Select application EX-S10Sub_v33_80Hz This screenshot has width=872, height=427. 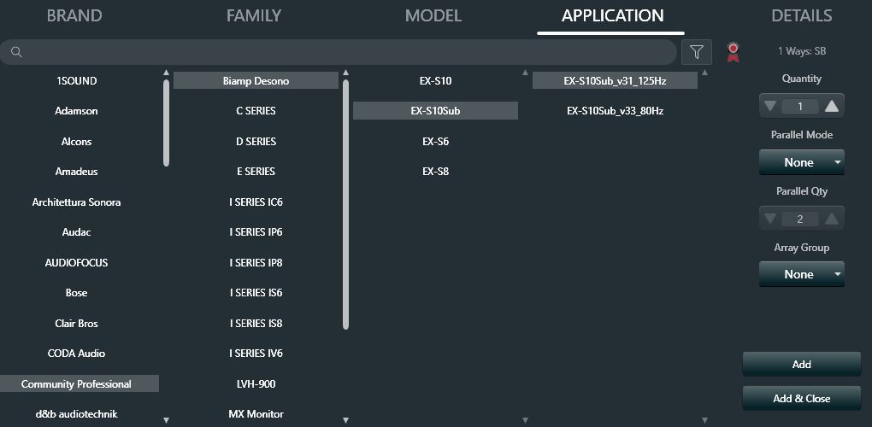click(x=615, y=111)
